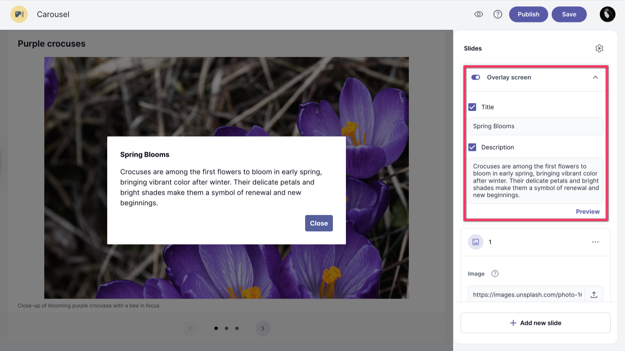
Task: Open slide 1 three-dot options menu
Action: coord(595,242)
